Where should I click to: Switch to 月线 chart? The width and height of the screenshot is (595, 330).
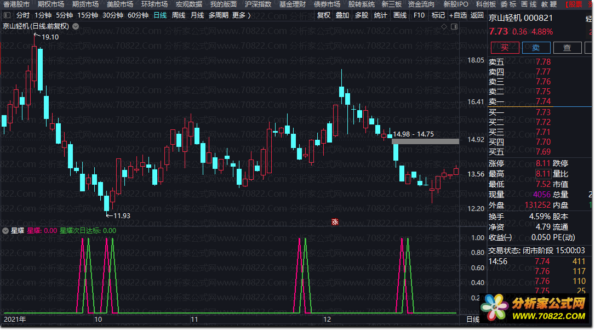tap(197, 15)
